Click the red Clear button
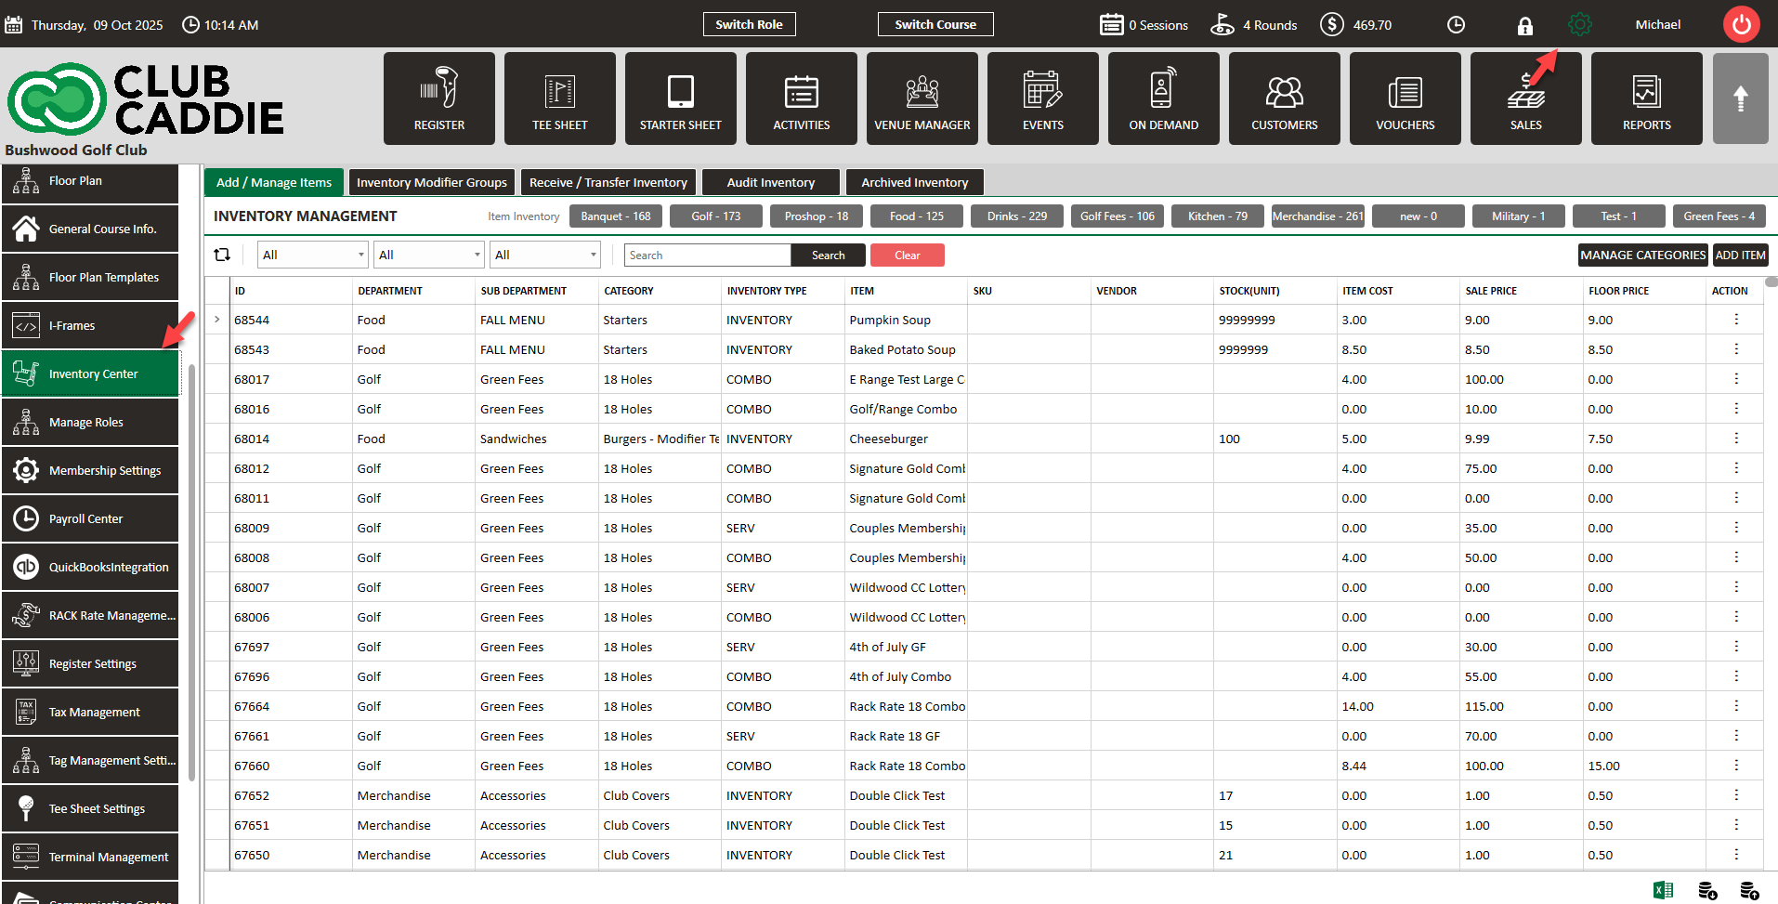Image resolution: width=1778 pixels, height=904 pixels. point(907,255)
